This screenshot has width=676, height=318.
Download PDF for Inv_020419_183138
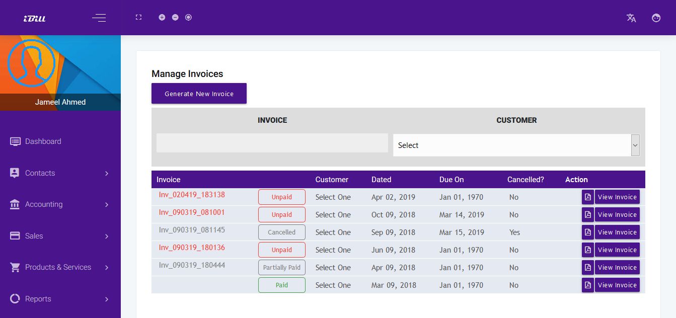[587, 197]
